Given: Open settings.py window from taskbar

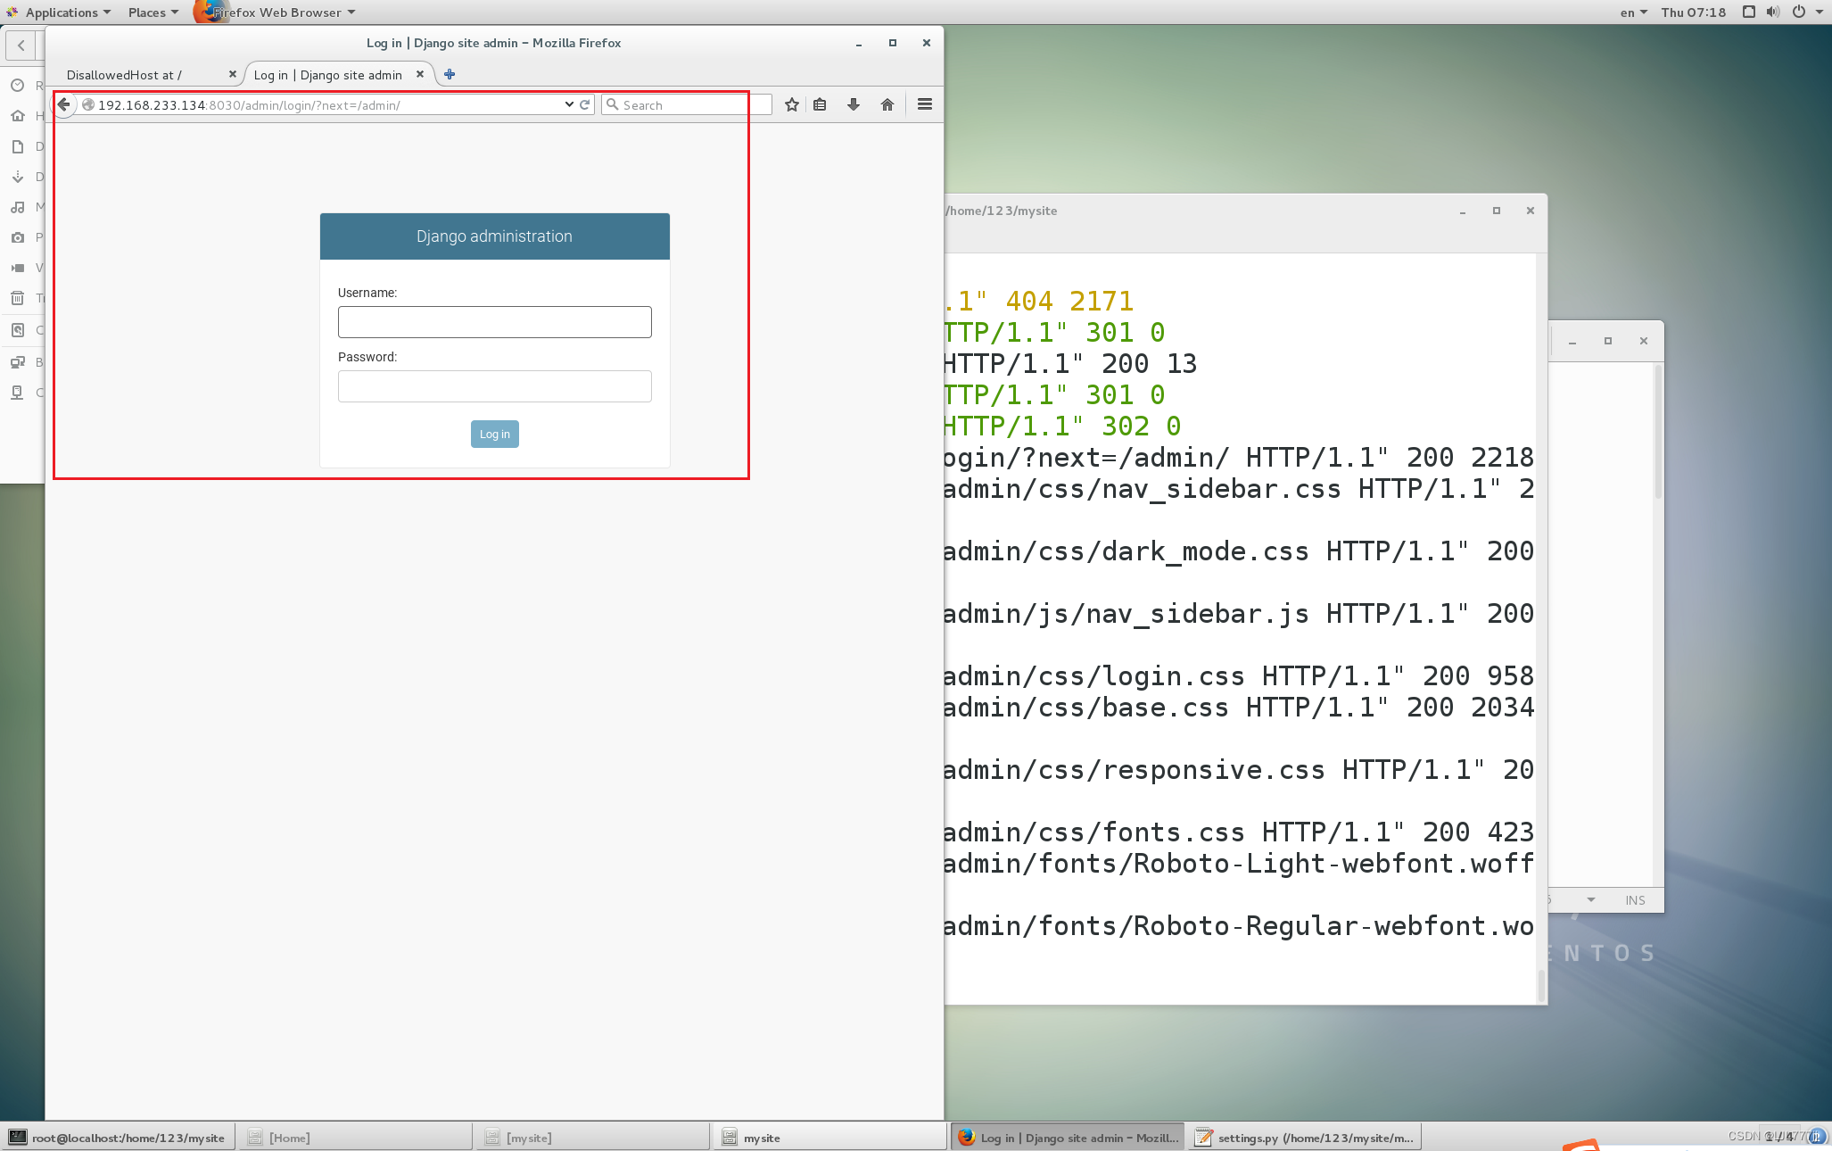Looking at the screenshot, I should click(1305, 1138).
